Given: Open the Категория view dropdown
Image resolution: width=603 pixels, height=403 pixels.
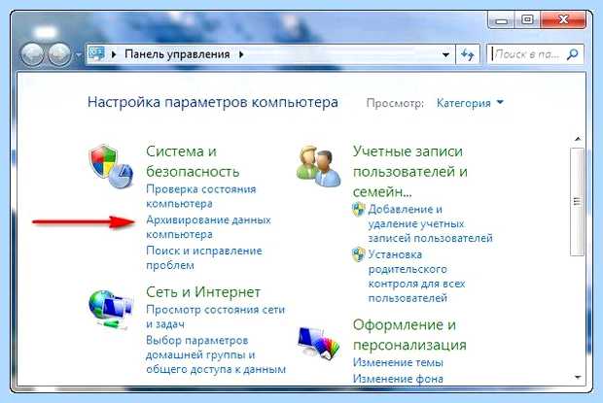Looking at the screenshot, I should pos(470,103).
